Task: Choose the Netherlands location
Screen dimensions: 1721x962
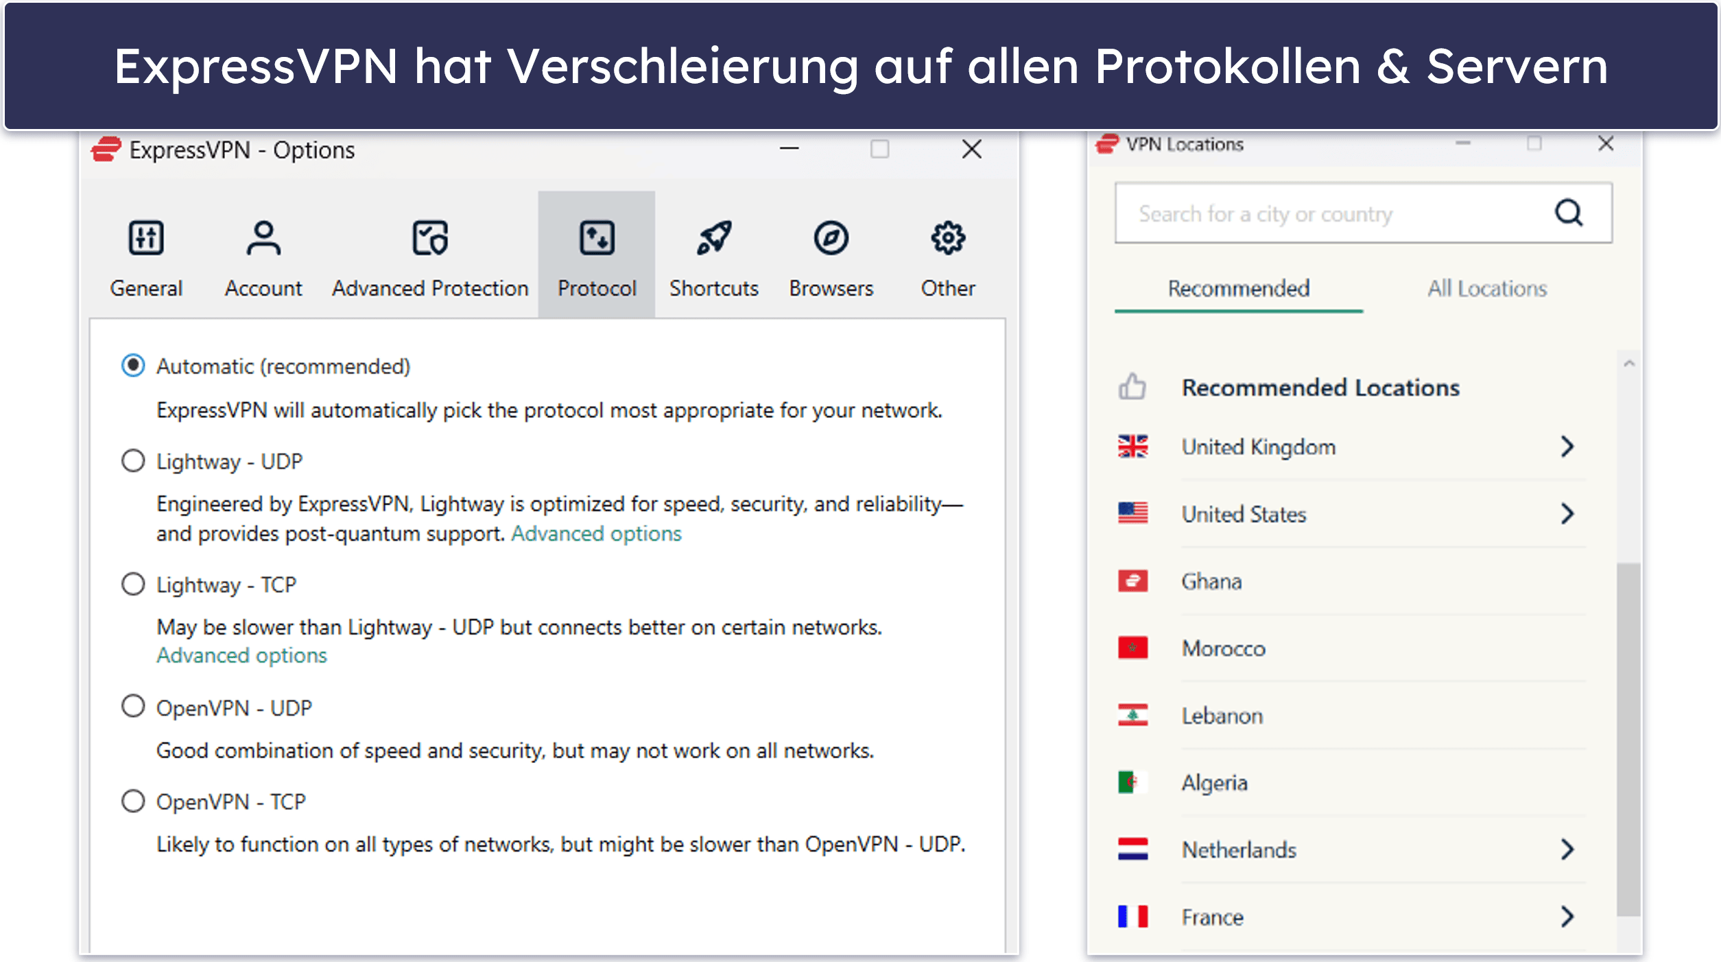Action: click(1351, 849)
